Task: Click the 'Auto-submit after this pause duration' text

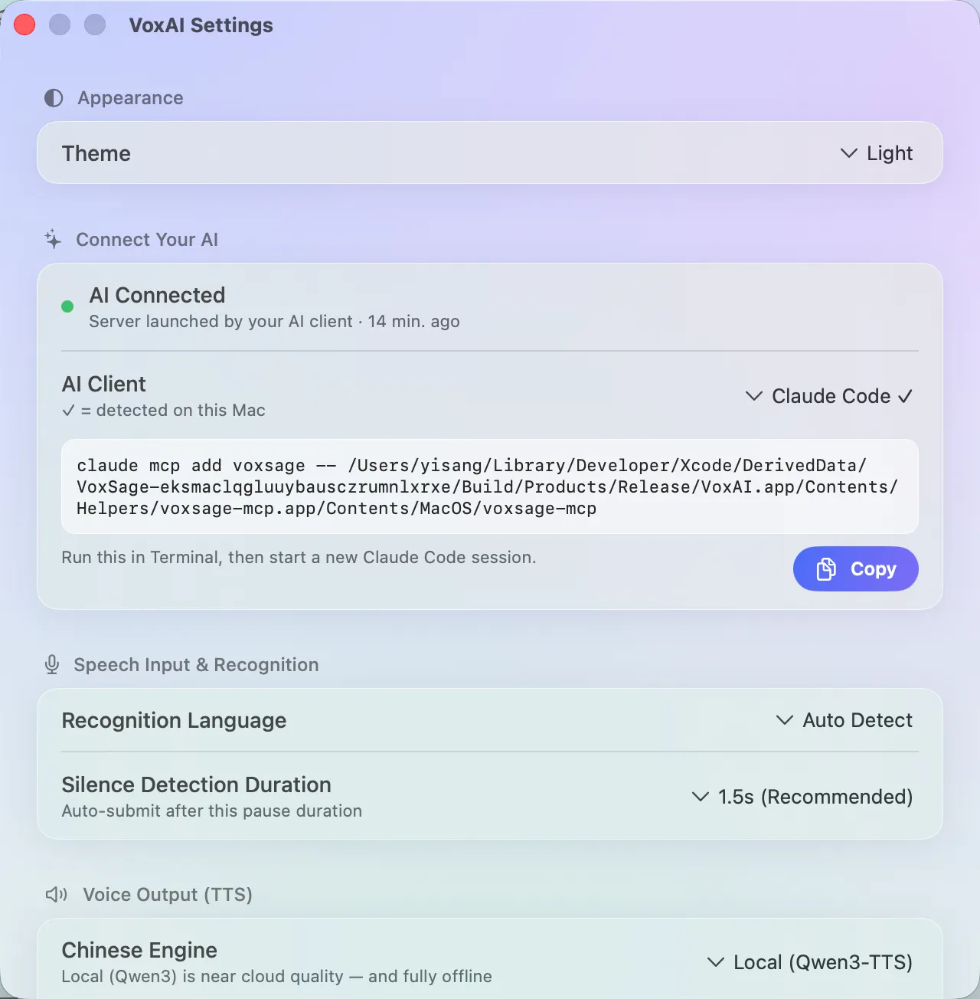Action: (211, 811)
